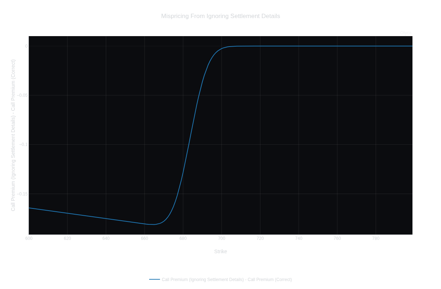Select the 760 x-axis tick label
Viewport: 441px width, 289px height.
[x=337, y=238]
